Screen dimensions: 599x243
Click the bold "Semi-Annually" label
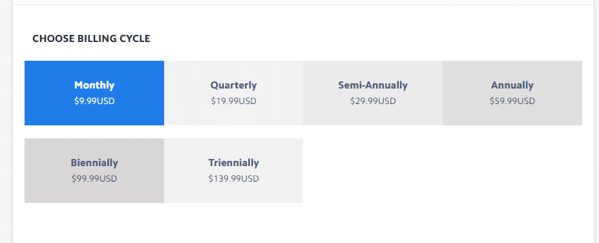373,85
